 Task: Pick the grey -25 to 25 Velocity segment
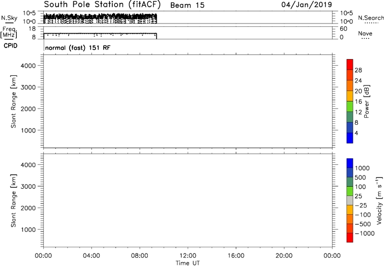pos(350,201)
